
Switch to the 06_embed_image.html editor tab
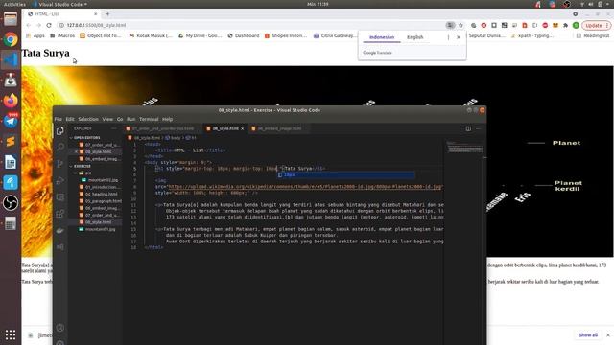[279, 128]
